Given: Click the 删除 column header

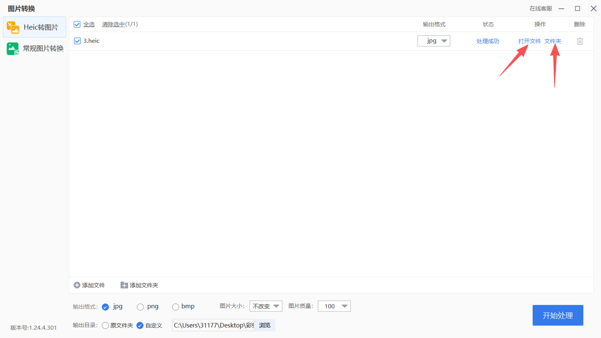Looking at the screenshot, I should pos(580,24).
